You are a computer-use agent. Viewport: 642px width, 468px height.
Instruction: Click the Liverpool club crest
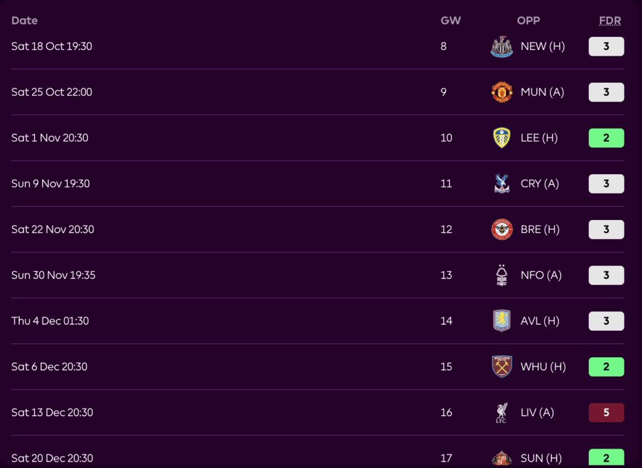[x=502, y=412]
